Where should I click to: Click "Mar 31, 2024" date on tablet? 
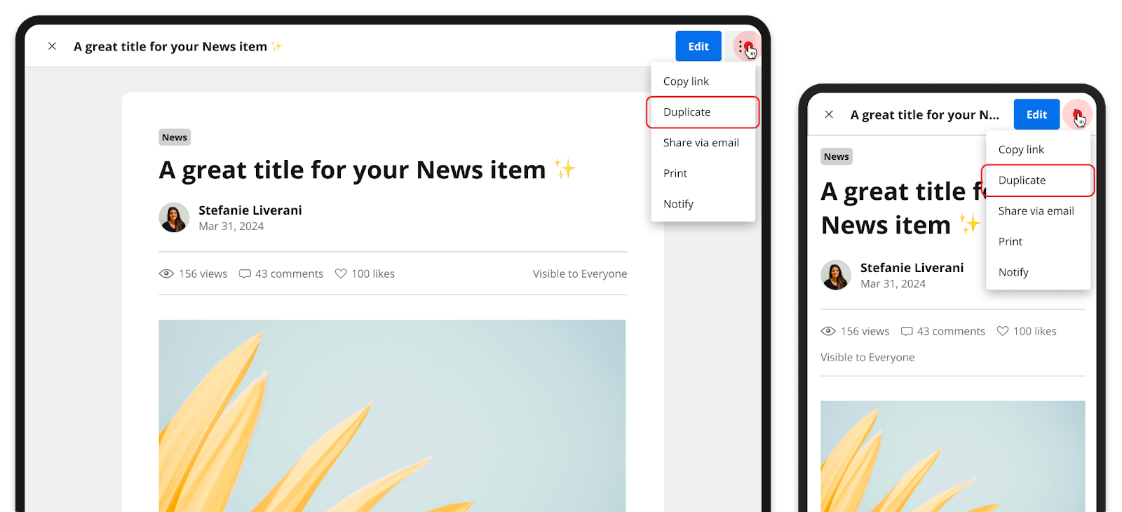(x=231, y=227)
